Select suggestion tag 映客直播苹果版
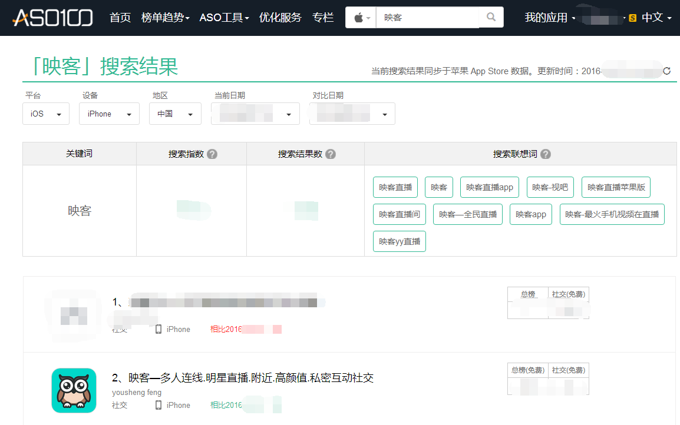Screen dimensions: 680x425 pyautogui.click(x=616, y=187)
